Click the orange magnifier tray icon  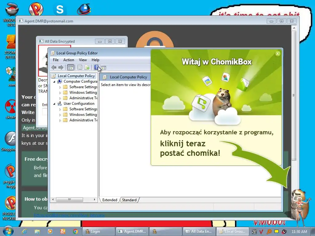tap(269, 232)
